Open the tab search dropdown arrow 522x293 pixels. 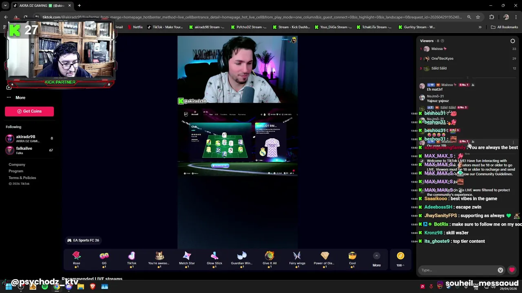pyautogui.click(x=5, y=5)
